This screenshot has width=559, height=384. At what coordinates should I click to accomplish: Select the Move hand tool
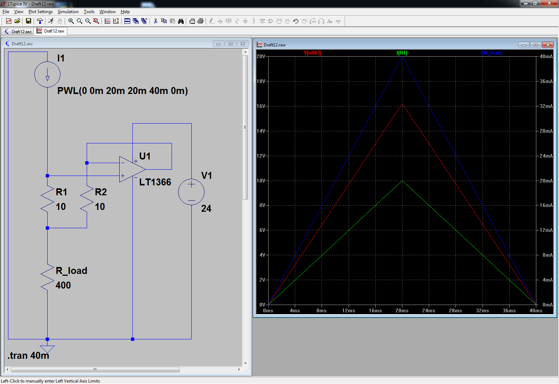point(279,21)
